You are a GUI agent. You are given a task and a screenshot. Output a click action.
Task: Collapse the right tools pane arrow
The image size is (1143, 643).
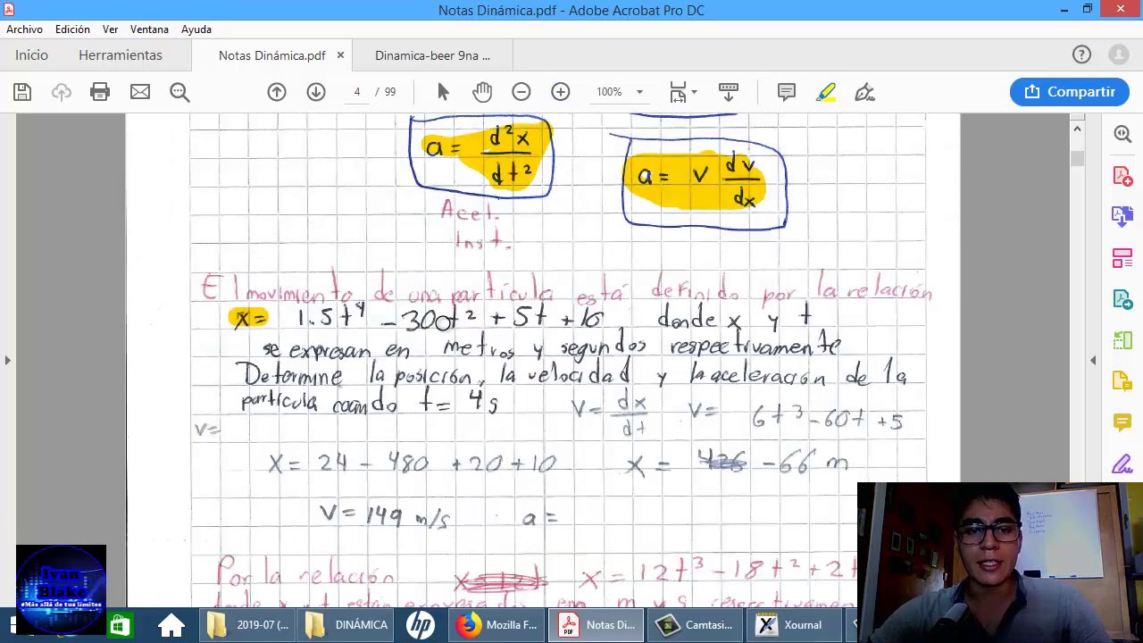click(x=1093, y=360)
